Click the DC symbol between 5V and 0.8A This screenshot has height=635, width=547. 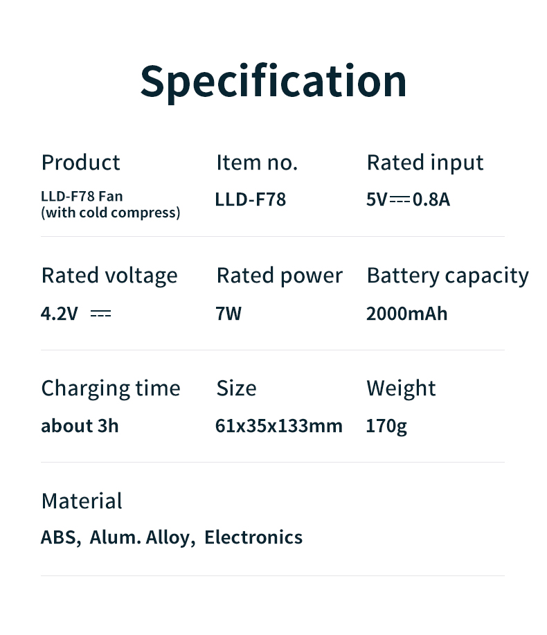click(400, 200)
